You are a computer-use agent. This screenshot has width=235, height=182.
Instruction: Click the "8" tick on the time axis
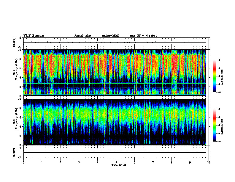point(172,162)
